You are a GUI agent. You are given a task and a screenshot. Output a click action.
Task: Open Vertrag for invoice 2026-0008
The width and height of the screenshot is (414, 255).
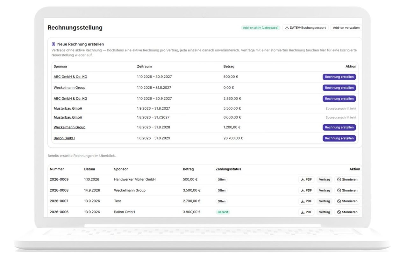pos(325,190)
